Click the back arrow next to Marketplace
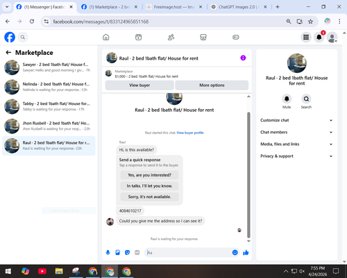The width and height of the screenshot is (347, 278). coord(8,53)
